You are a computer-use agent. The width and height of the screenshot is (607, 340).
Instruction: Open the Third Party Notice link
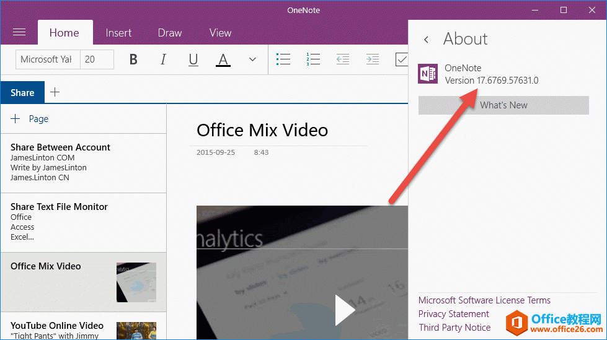454,327
